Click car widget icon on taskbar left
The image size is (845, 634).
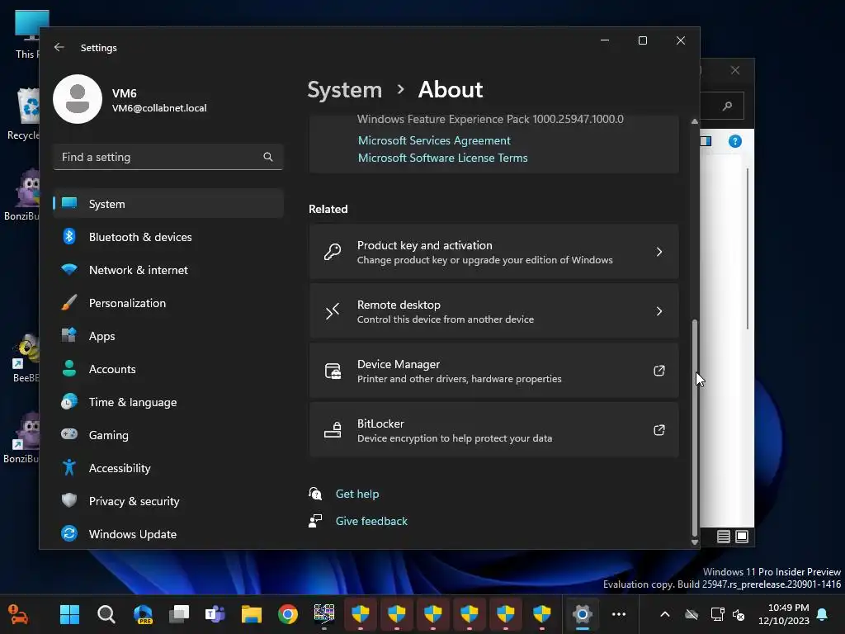[x=18, y=614]
